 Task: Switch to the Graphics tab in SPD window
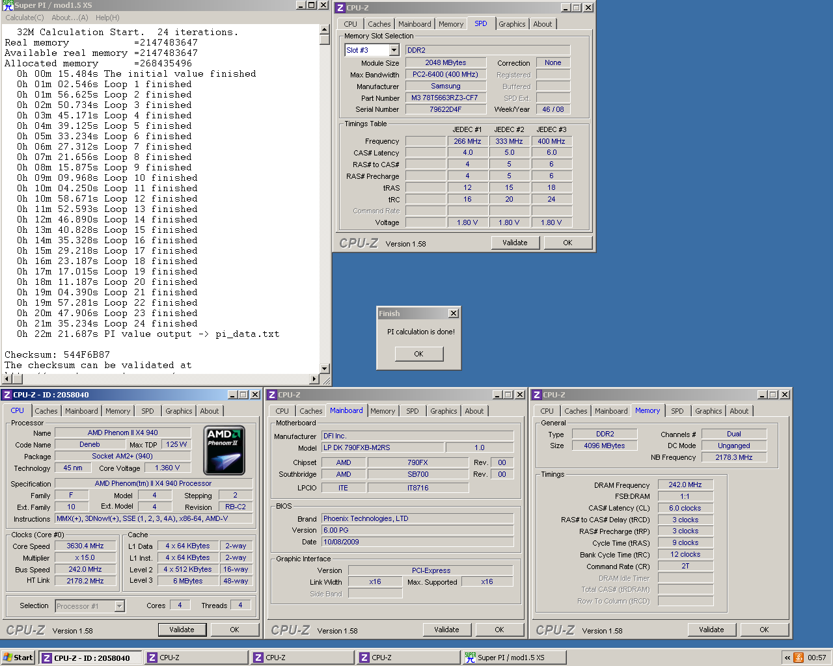(512, 24)
